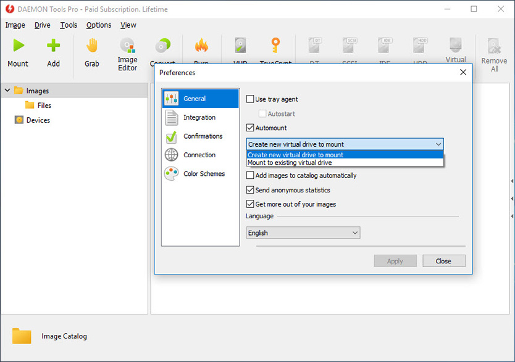The image size is (515, 362).
Task: Enable the Use tray agent checkbox
Action: [x=250, y=99]
